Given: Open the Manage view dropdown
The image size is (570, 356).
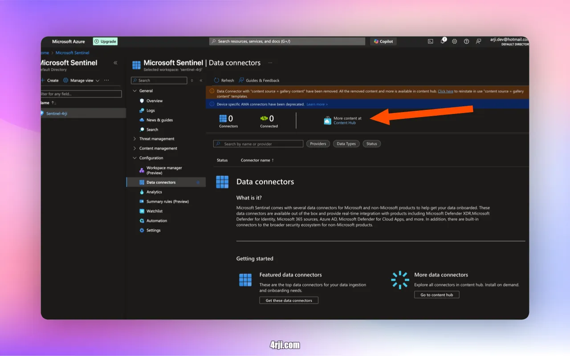Looking at the screenshot, I should [81, 81].
